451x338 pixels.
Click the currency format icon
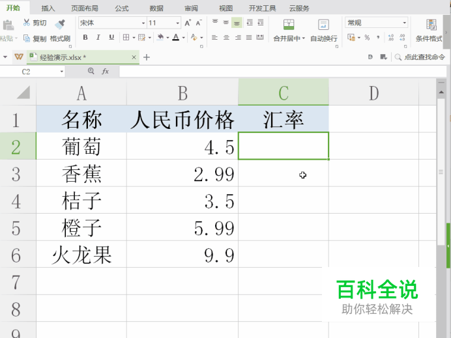pos(351,37)
